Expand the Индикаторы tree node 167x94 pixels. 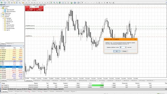click(1, 13)
